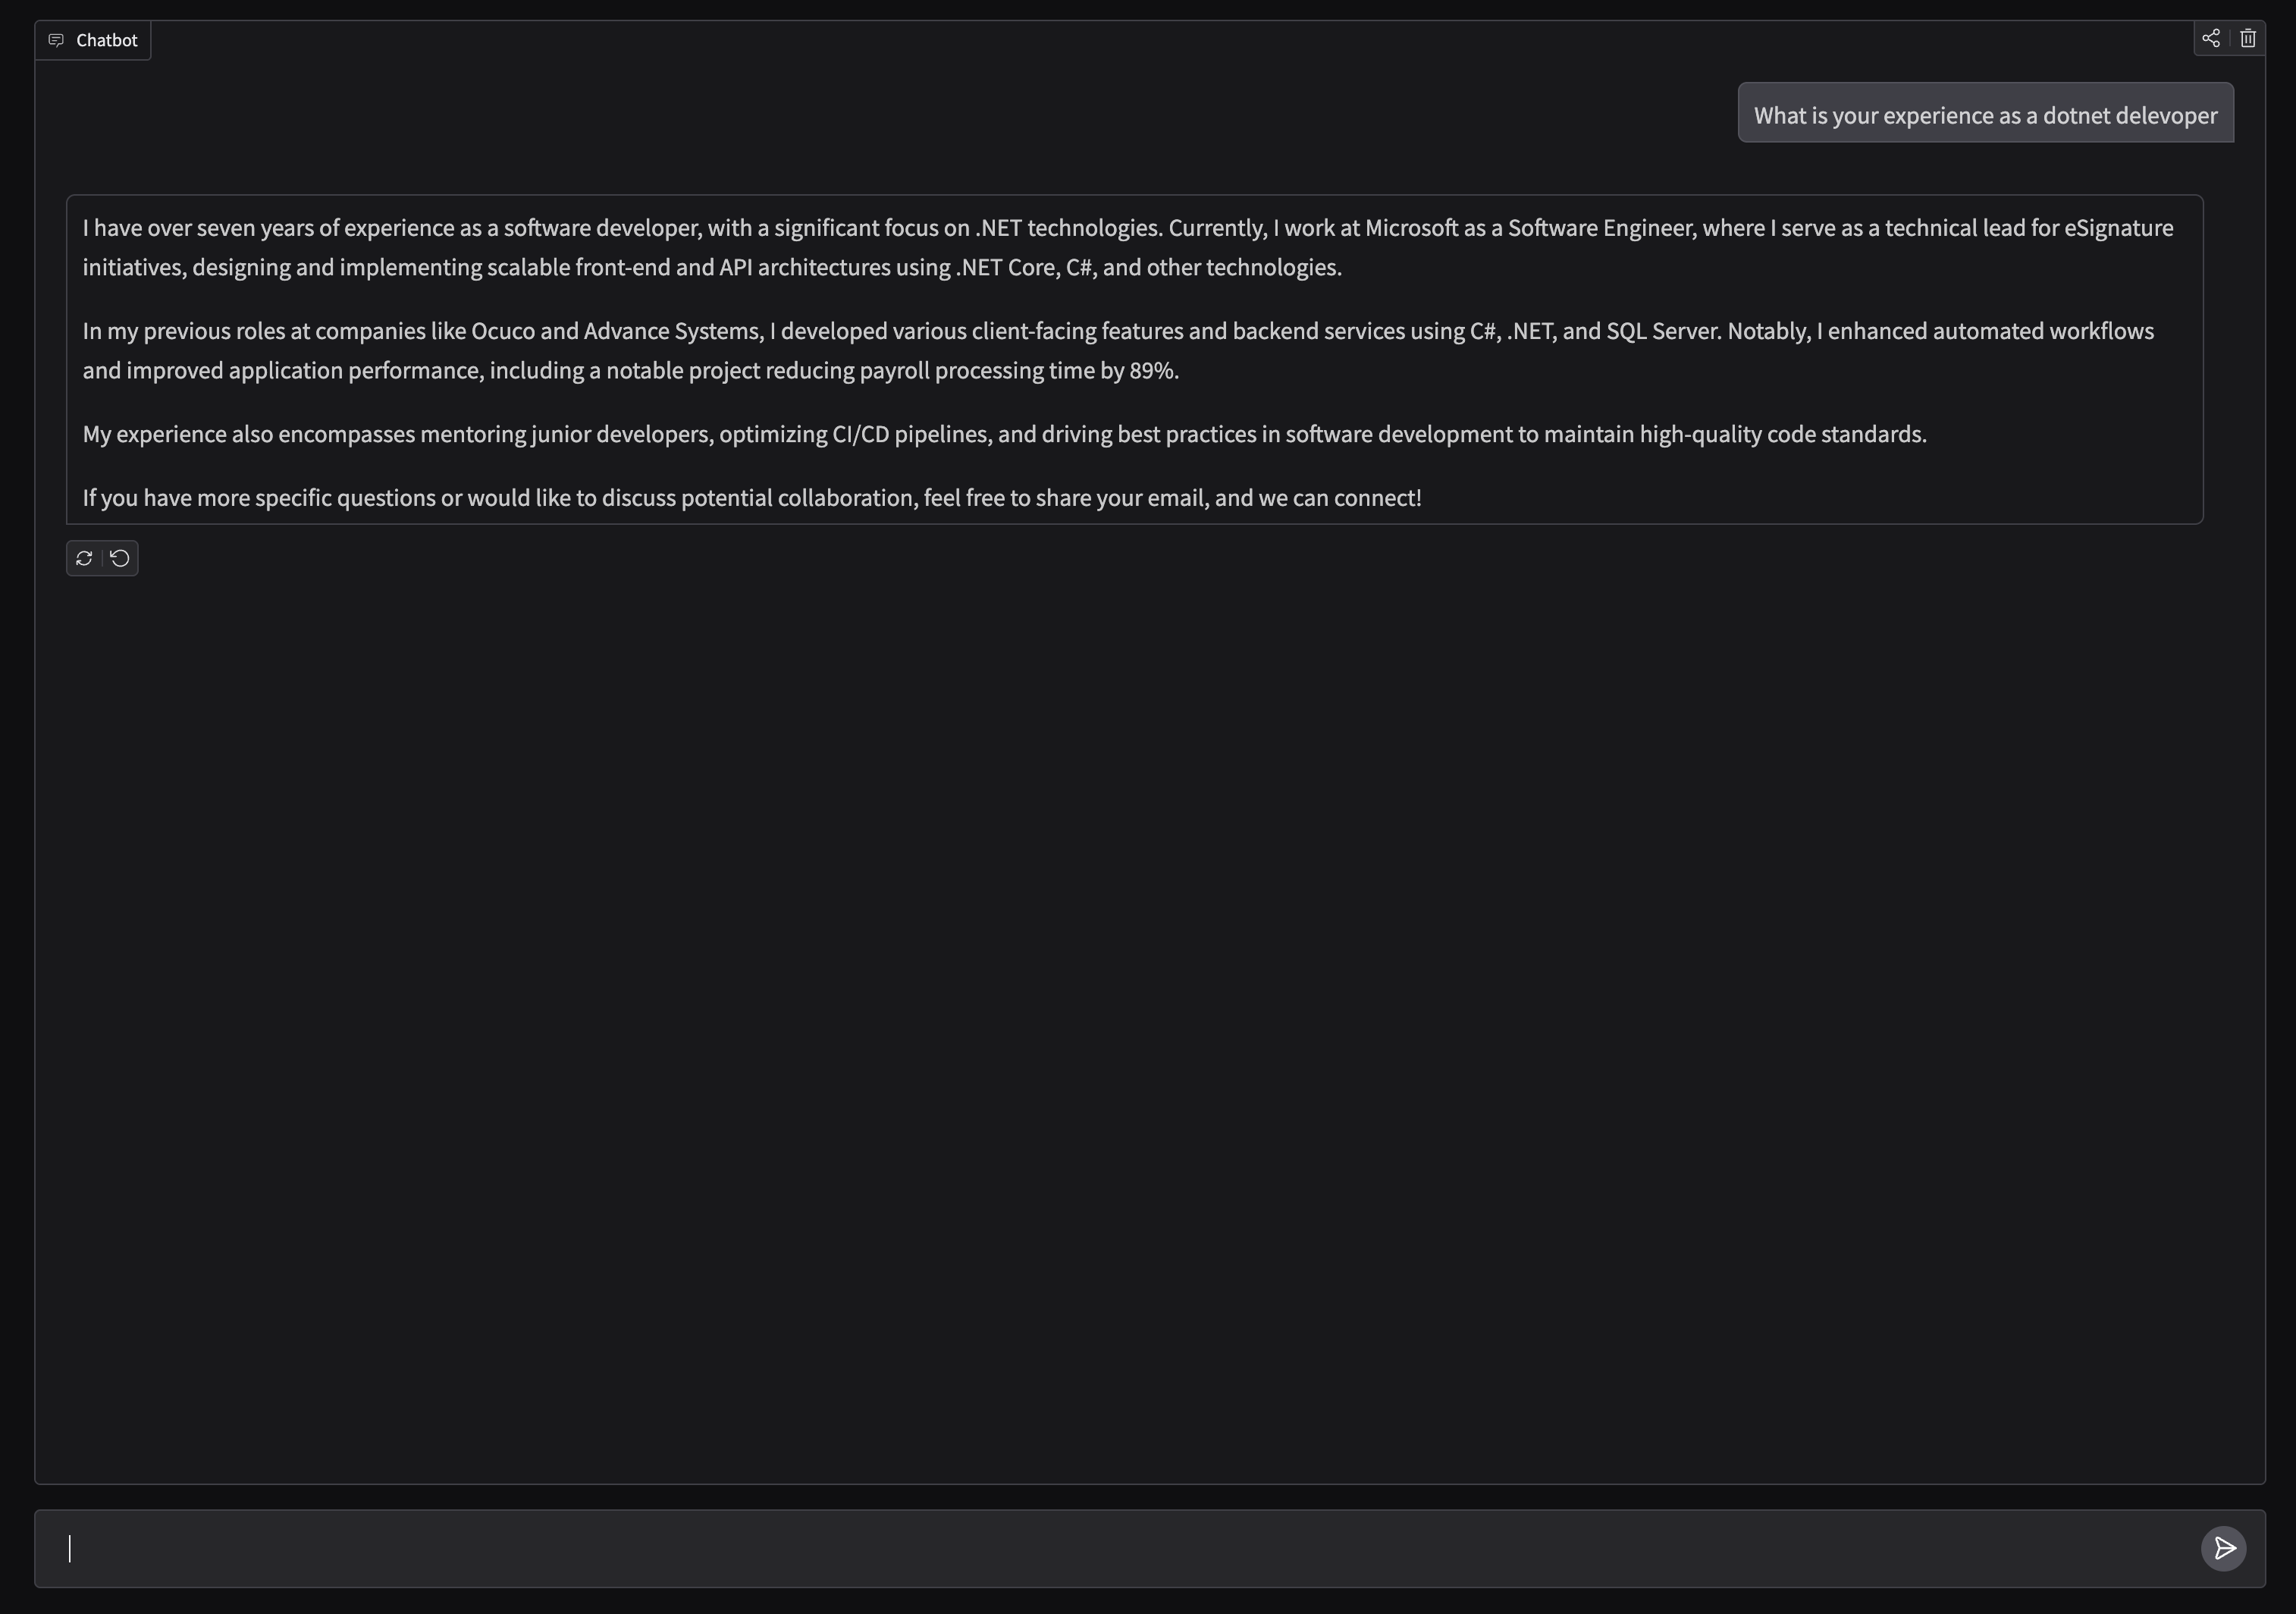2296x1614 pixels.
Task: Undo the last chat message
Action: 120,558
